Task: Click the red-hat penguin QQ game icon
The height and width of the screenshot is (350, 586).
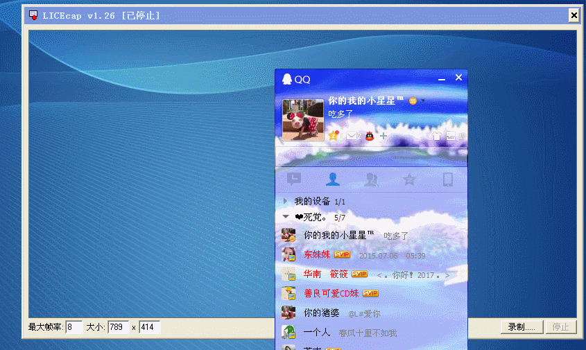Action: coord(370,136)
